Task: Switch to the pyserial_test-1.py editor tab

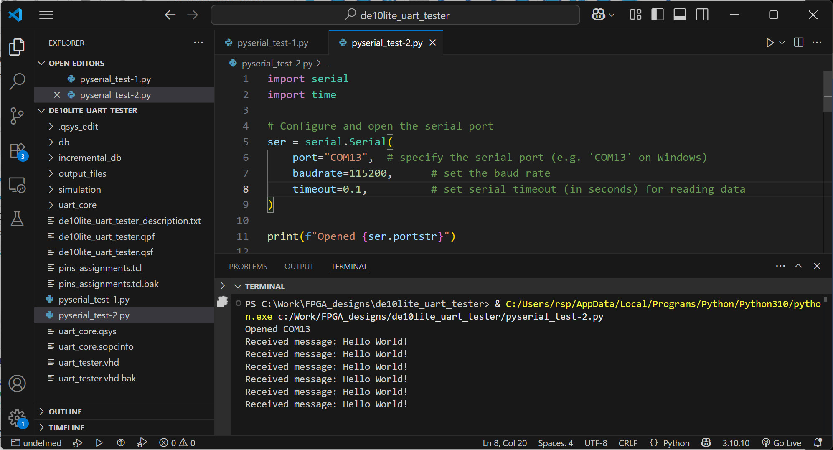Action: click(272, 43)
